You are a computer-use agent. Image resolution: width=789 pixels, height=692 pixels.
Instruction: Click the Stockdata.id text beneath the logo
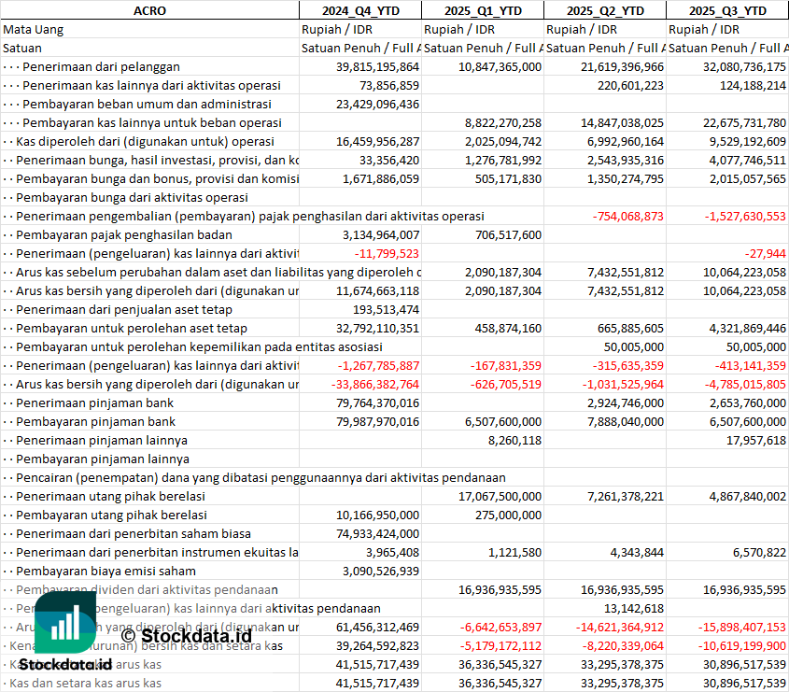tap(65, 664)
